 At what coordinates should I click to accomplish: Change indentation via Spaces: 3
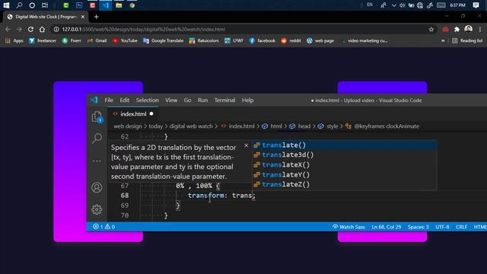(x=418, y=227)
